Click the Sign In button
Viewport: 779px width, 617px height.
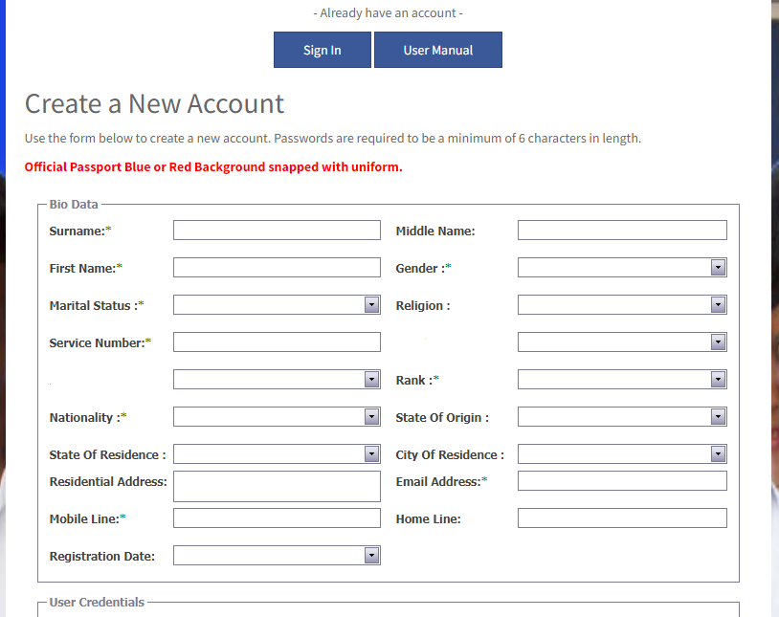[x=322, y=51]
